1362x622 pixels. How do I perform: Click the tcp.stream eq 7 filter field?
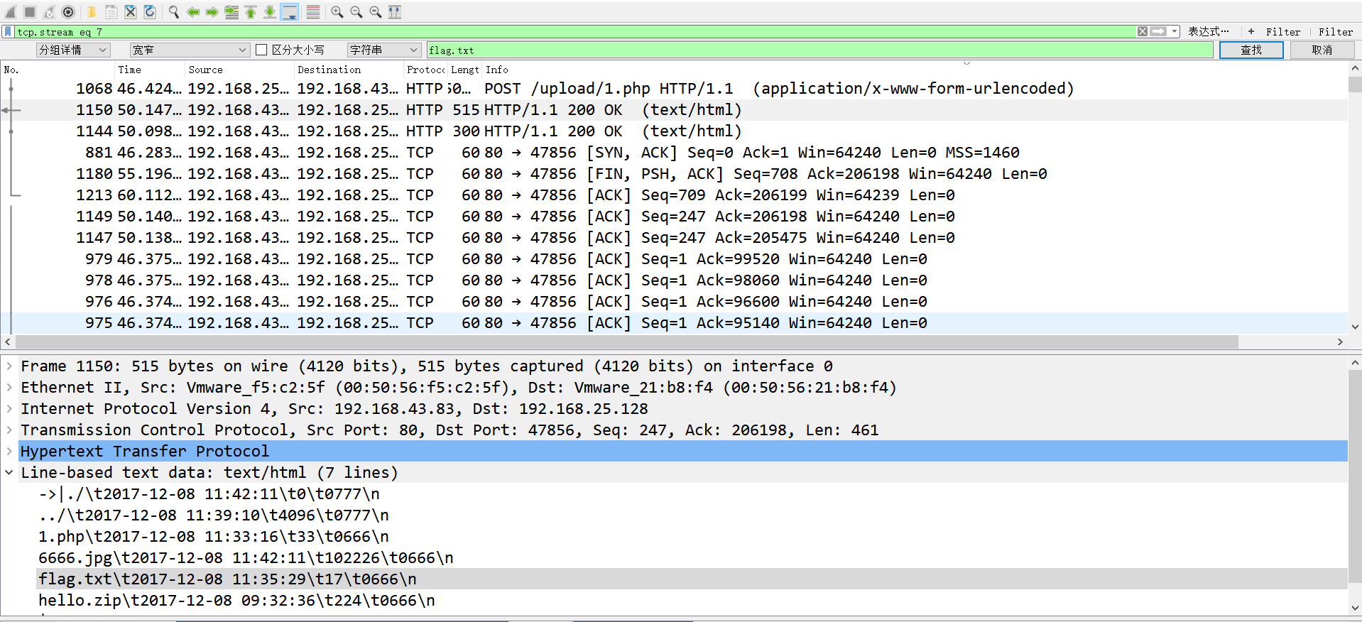coord(575,31)
